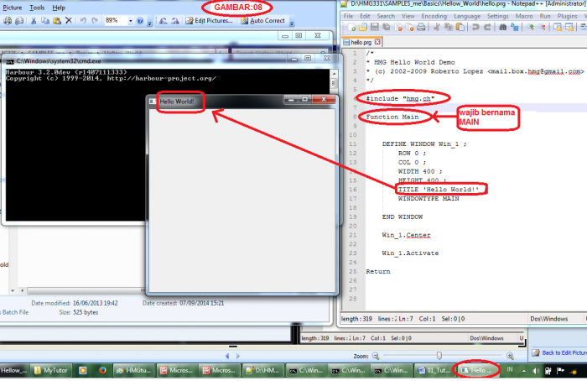Image resolution: width=587 pixels, height=381 pixels.
Task: Click the HMGtu... taskbar button
Action: [133, 371]
